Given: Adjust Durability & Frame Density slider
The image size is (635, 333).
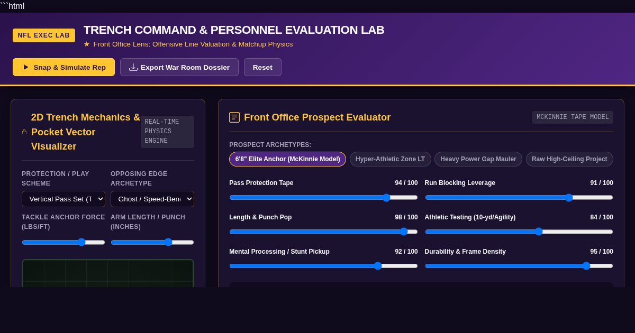Looking at the screenshot, I should tap(519, 266).
